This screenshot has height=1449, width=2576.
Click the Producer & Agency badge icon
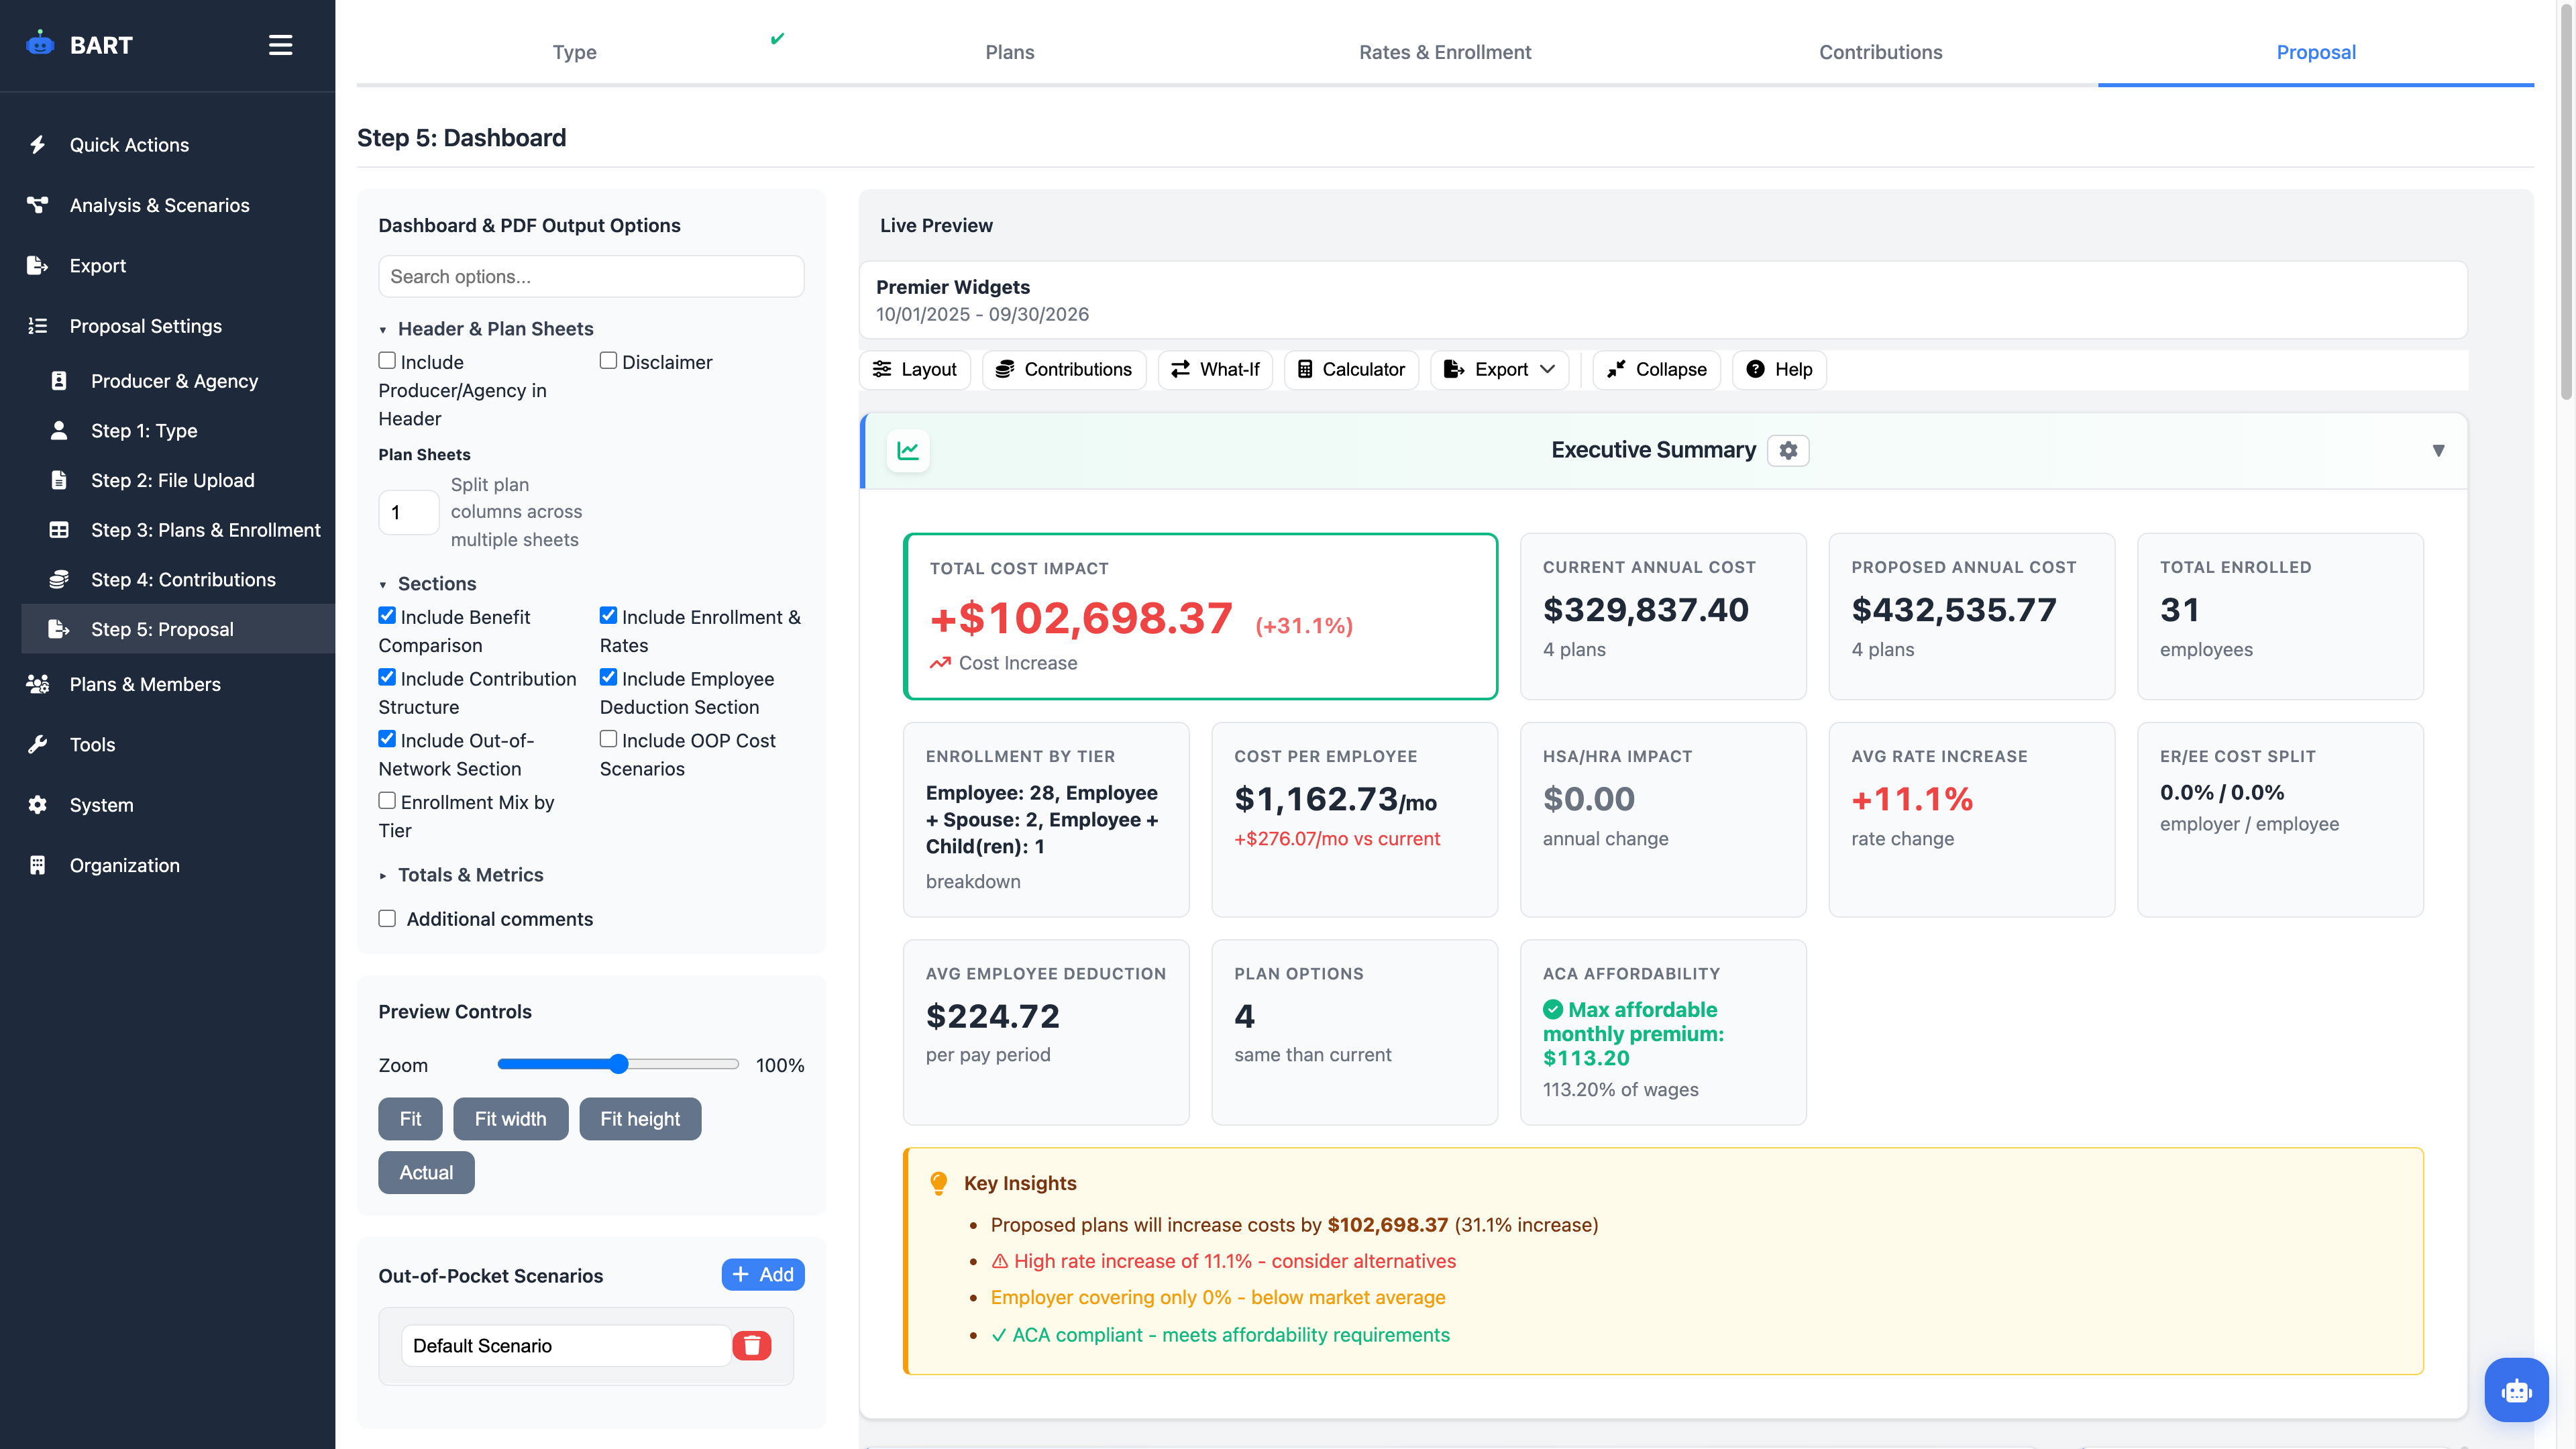pos(59,381)
